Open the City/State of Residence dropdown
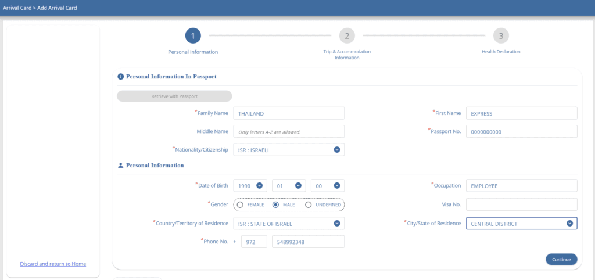Screen dimensions: 595x280 (569, 224)
